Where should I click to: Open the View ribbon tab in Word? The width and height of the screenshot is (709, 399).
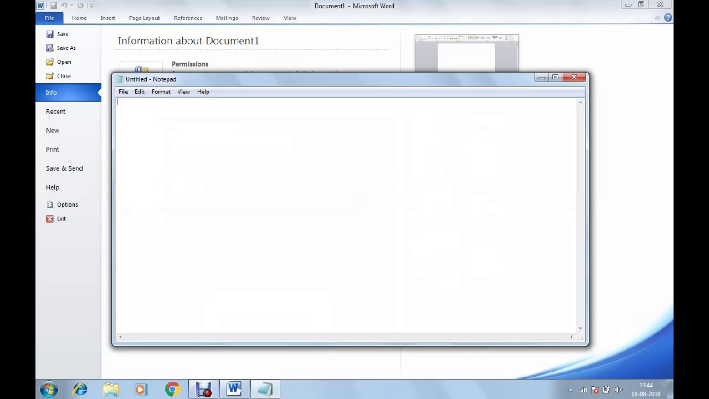(x=290, y=18)
